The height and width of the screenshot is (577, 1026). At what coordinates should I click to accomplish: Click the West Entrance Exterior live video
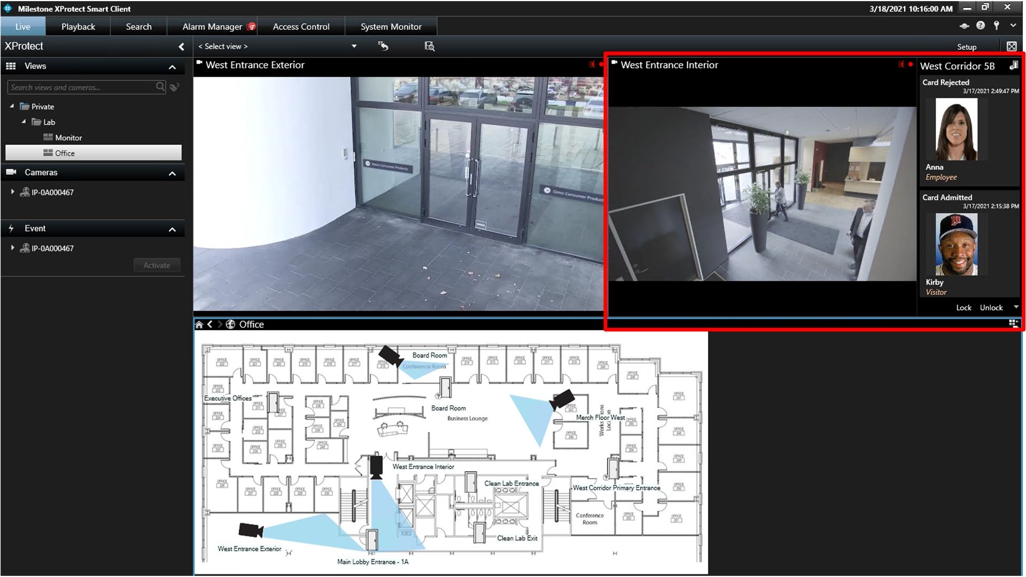pos(398,193)
